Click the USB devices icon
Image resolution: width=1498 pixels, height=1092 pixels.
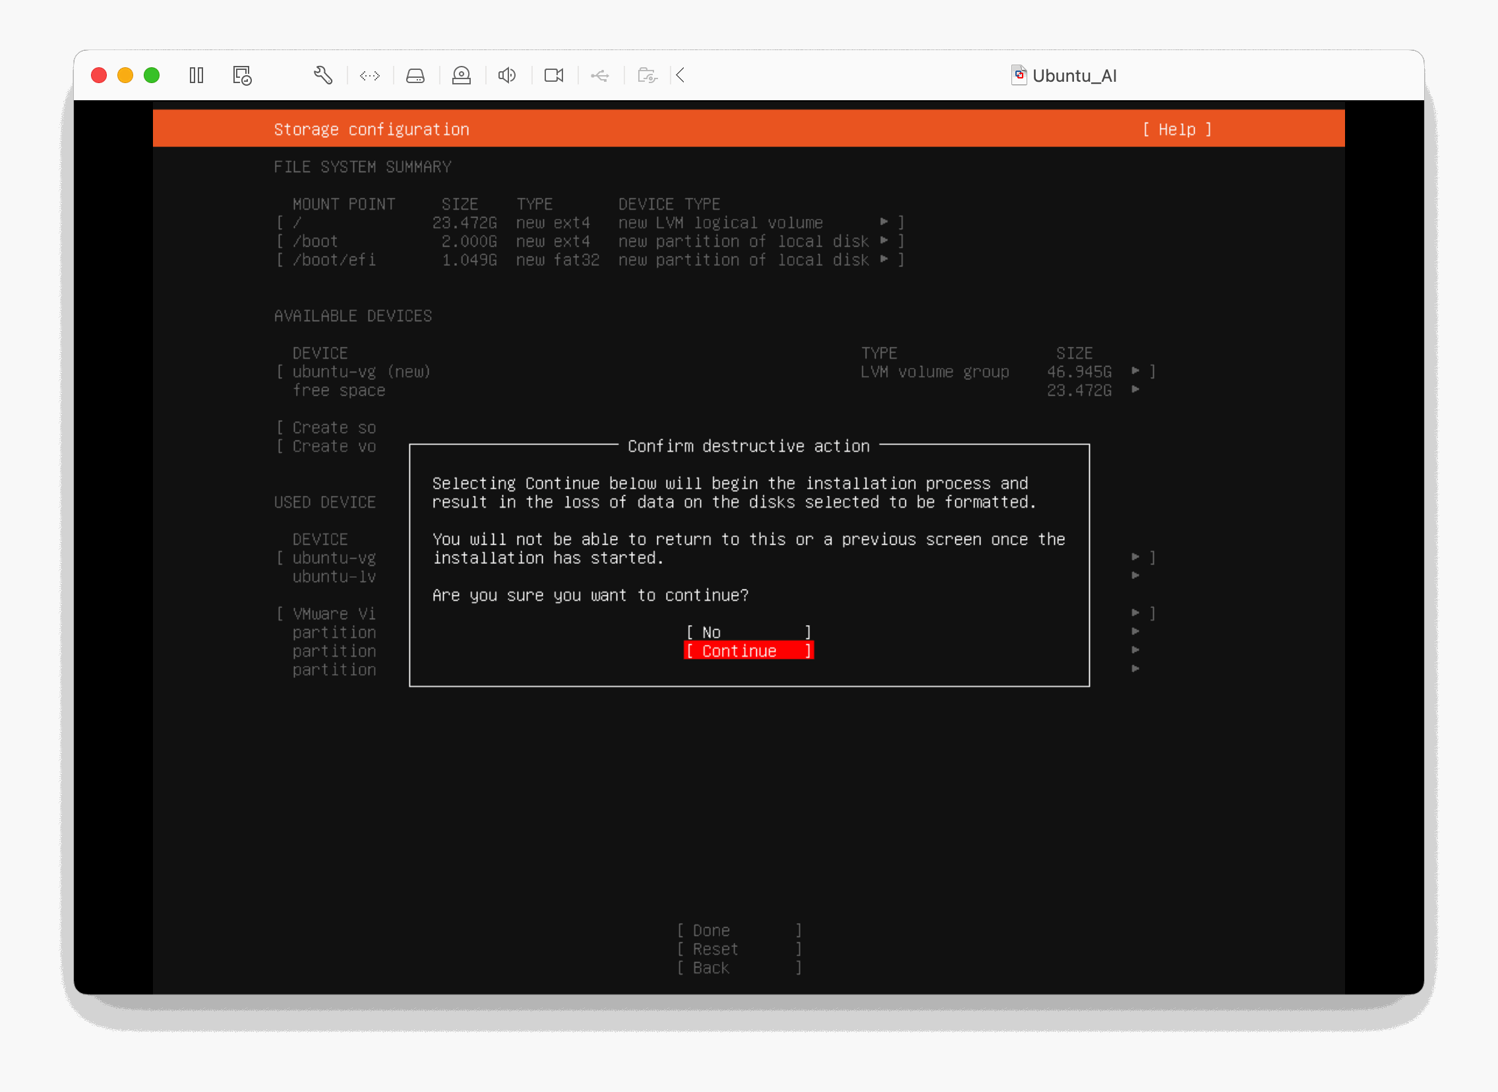pyautogui.click(x=600, y=76)
